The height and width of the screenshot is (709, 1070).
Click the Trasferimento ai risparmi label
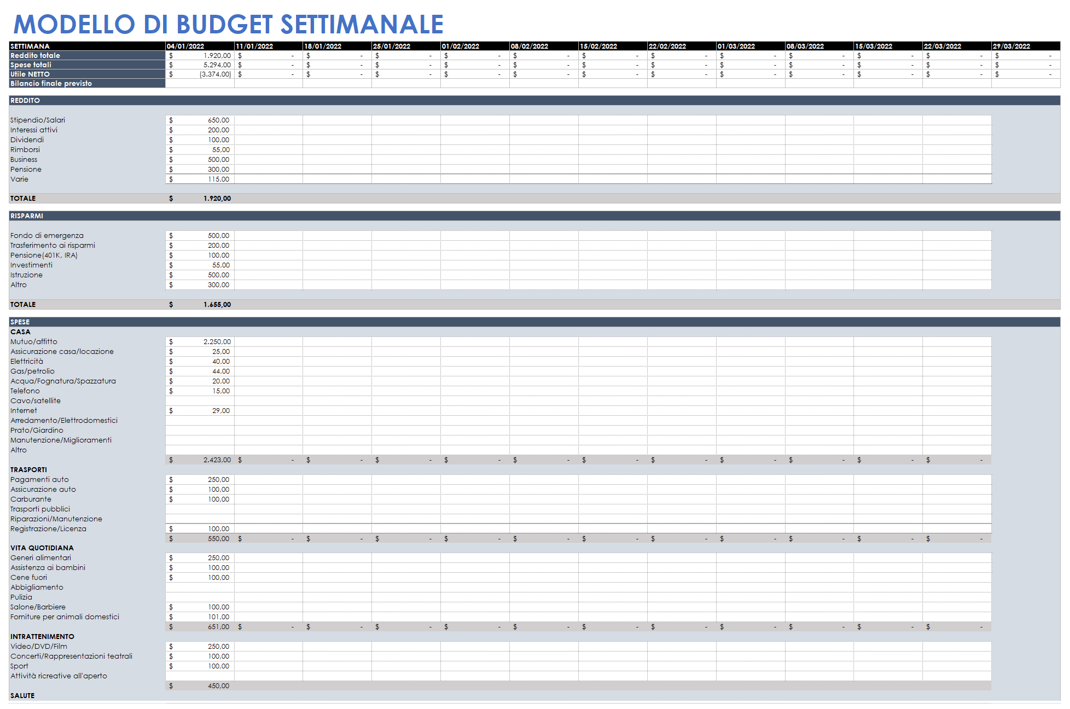pyautogui.click(x=53, y=246)
